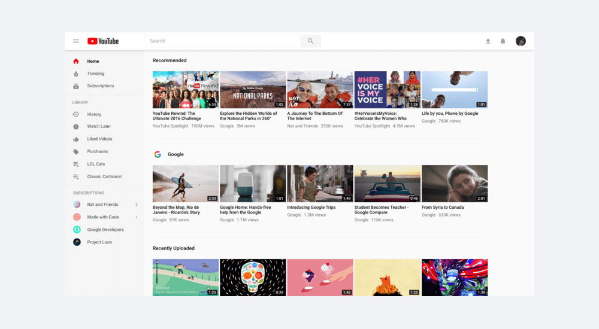Viewport: 599px width, 329px height.
Task: Click the upload video icon
Action: (x=488, y=41)
